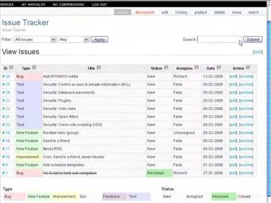Open the All issues filter dropdown

[34, 39]
